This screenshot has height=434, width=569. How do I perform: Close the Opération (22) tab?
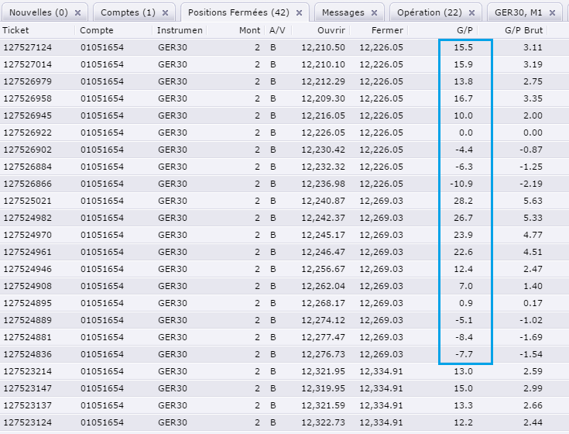471,12
